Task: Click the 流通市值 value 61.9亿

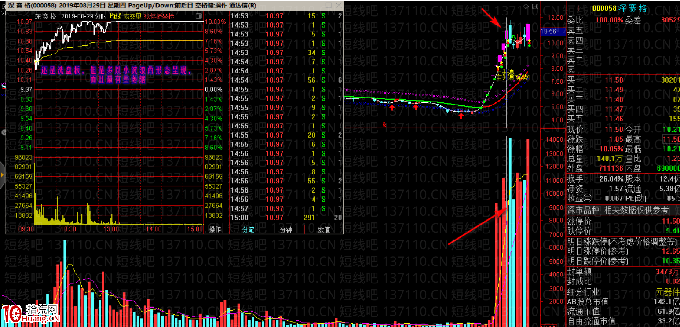Action: 669,311
